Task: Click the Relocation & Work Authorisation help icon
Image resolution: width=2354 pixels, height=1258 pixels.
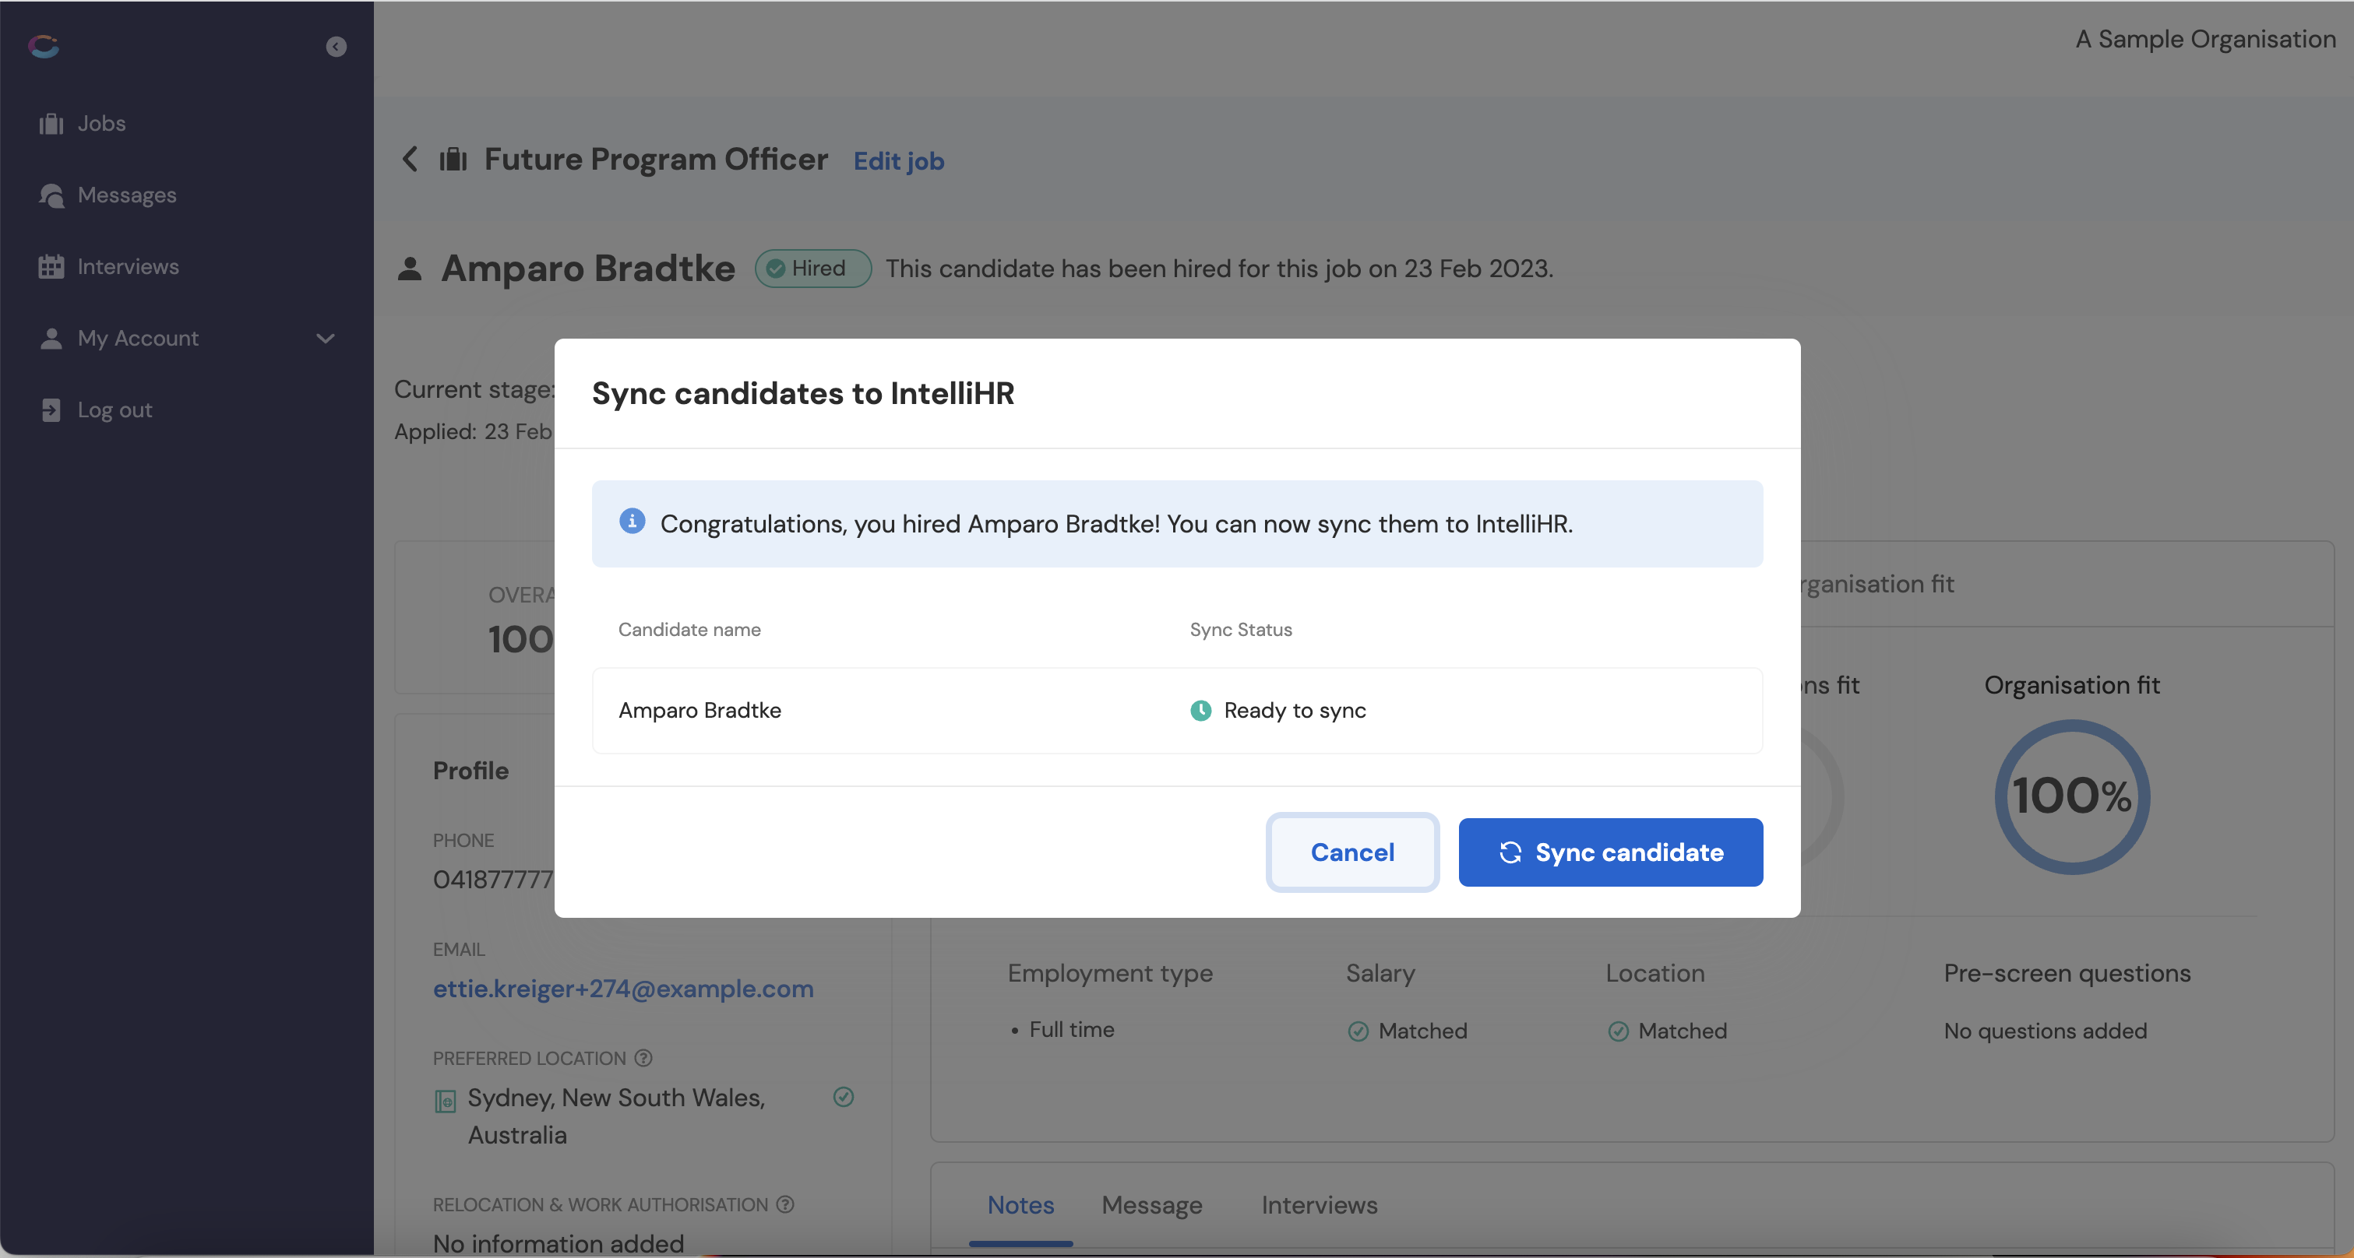Action: pyautogui.click(x=786, y=1204)
